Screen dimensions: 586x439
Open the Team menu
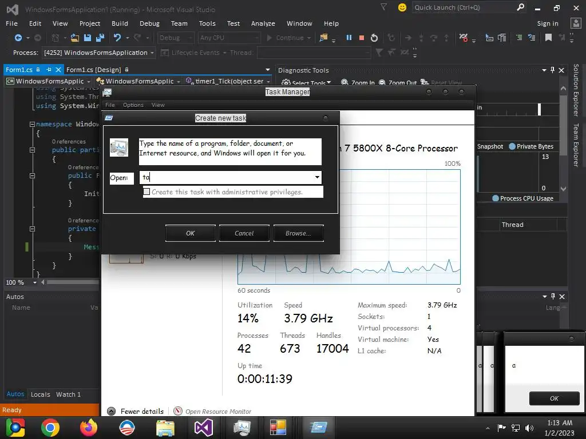pyautogui.click(x=179, y=23)
